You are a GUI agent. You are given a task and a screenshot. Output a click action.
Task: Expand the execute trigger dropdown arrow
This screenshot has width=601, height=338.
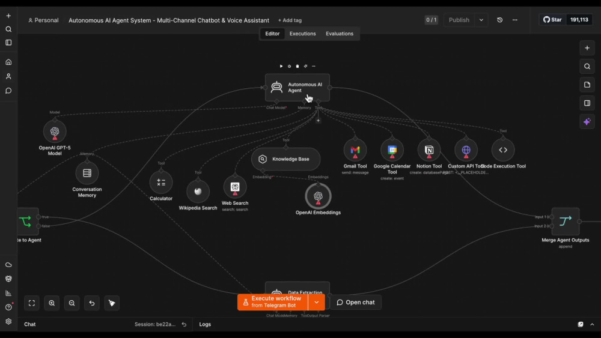click(317, 302)
